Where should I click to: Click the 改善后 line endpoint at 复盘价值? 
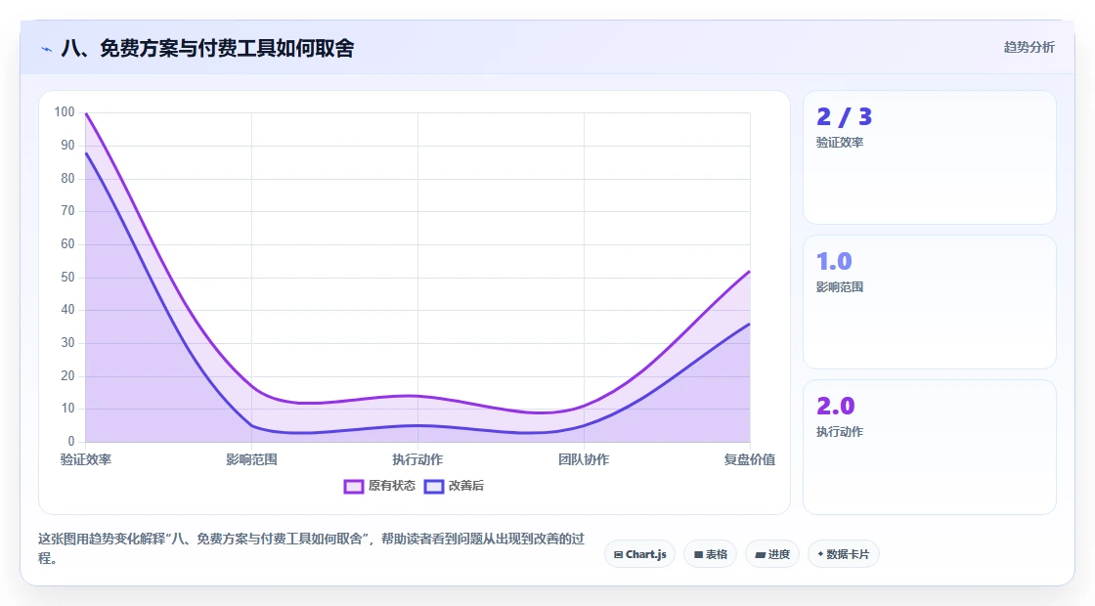tap(749, 324)
